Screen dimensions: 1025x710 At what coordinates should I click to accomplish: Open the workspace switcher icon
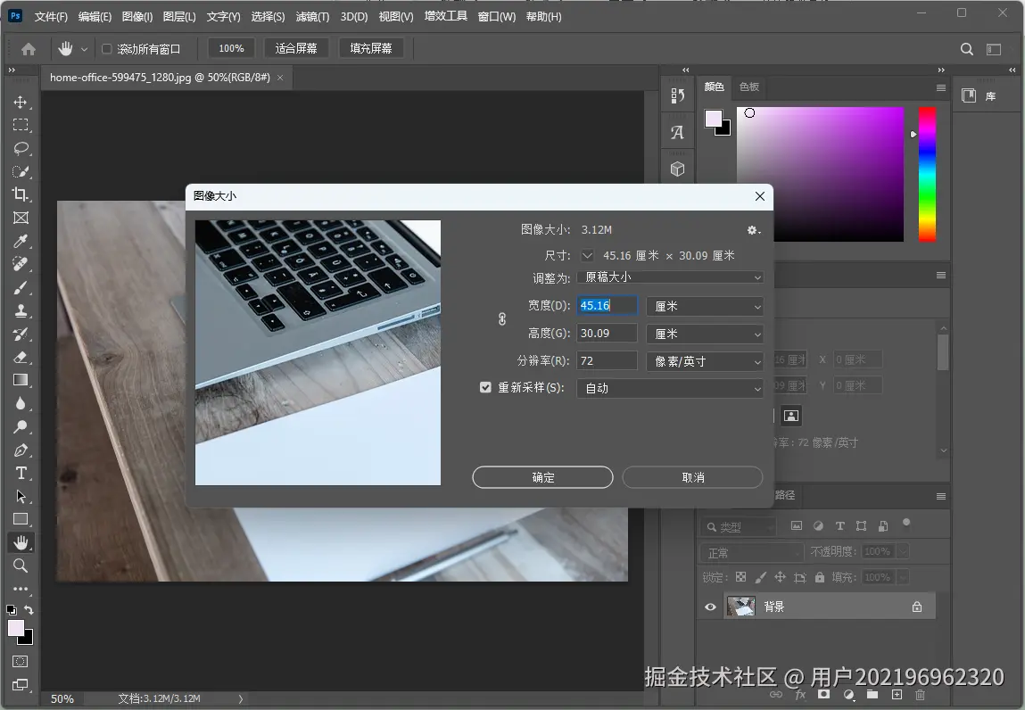click(994, 49)
